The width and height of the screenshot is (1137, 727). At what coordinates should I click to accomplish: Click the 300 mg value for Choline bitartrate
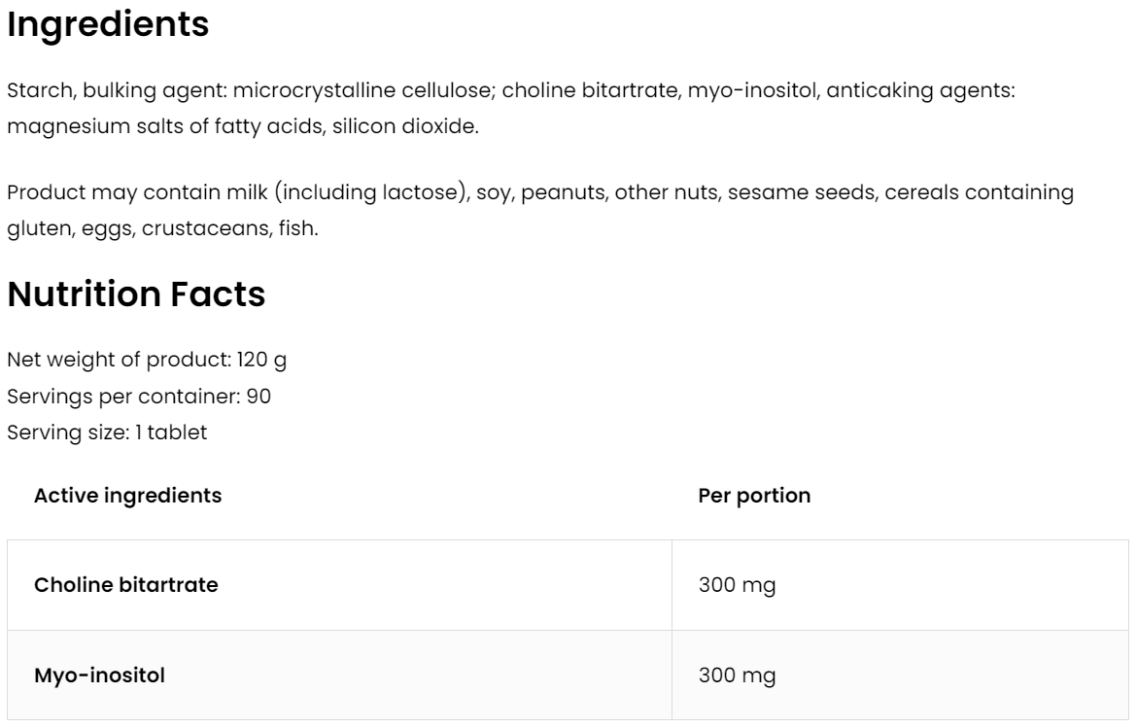[737, 586]
